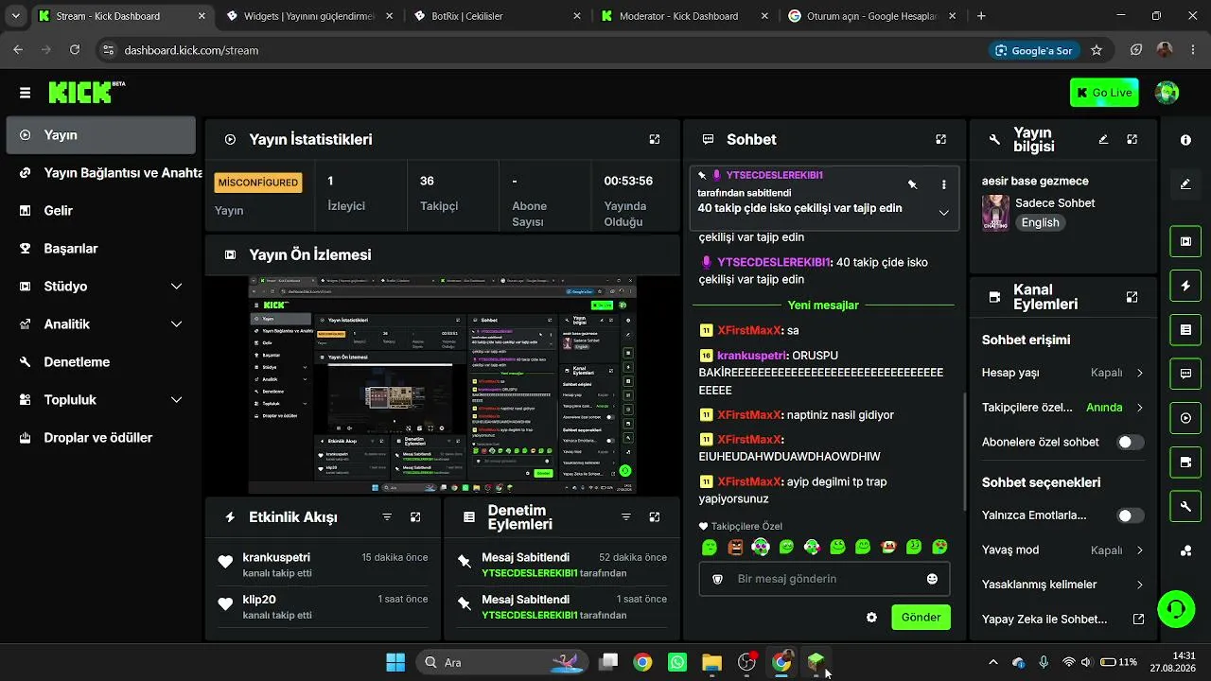Expand the Kanal Eylemleri panel

coord(1132,297)
